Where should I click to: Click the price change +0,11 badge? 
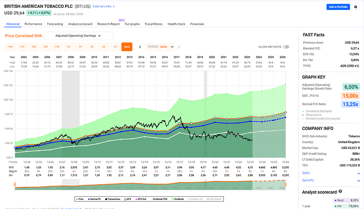pos(39,13)
